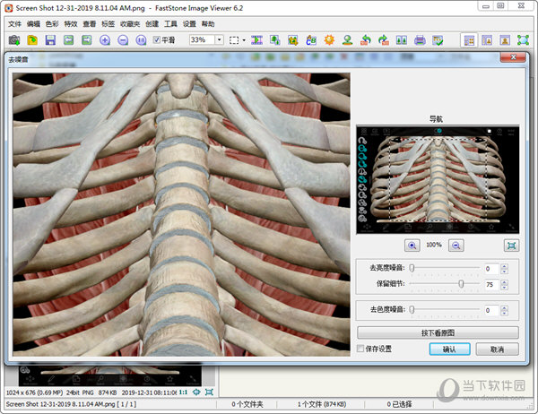Go to previous image with toolbar arrow
The height and width of the screenshot is (414, 538).
69,40
